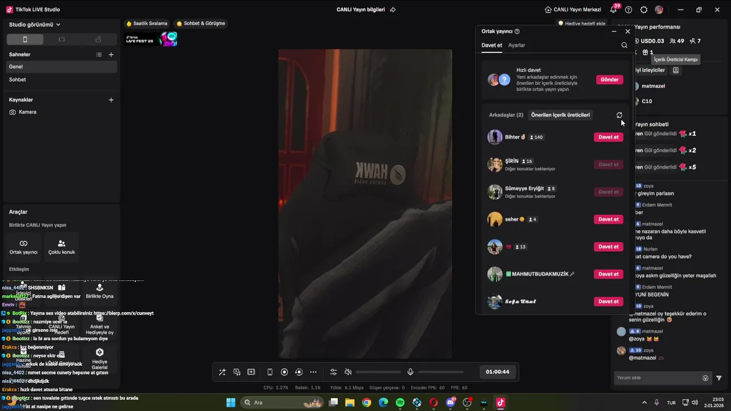This screenshot has width=731, height=411.
Task: Refresh the suggested creators list
Action: click(x=619, y=115)
